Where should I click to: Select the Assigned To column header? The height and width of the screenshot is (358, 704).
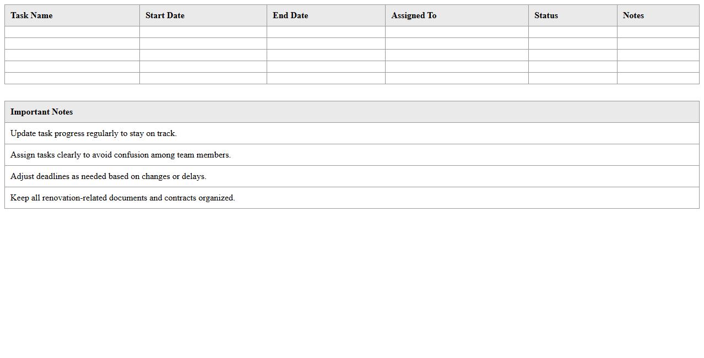414,15
